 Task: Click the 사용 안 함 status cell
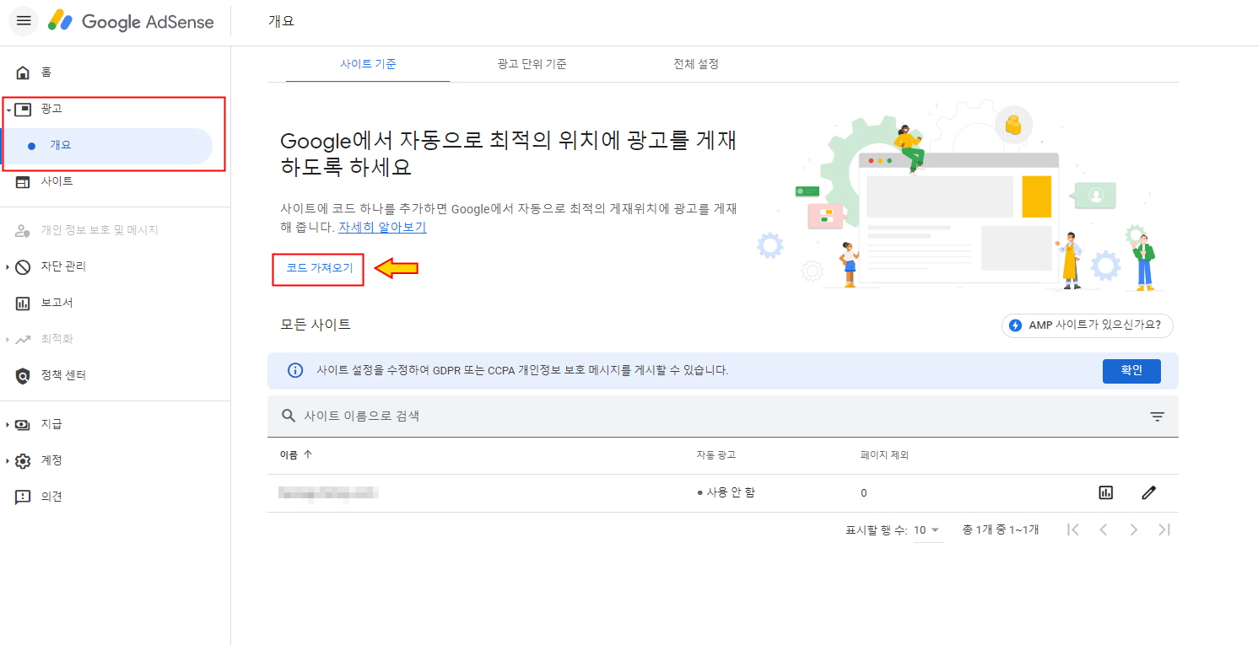[x=726, y=492]
